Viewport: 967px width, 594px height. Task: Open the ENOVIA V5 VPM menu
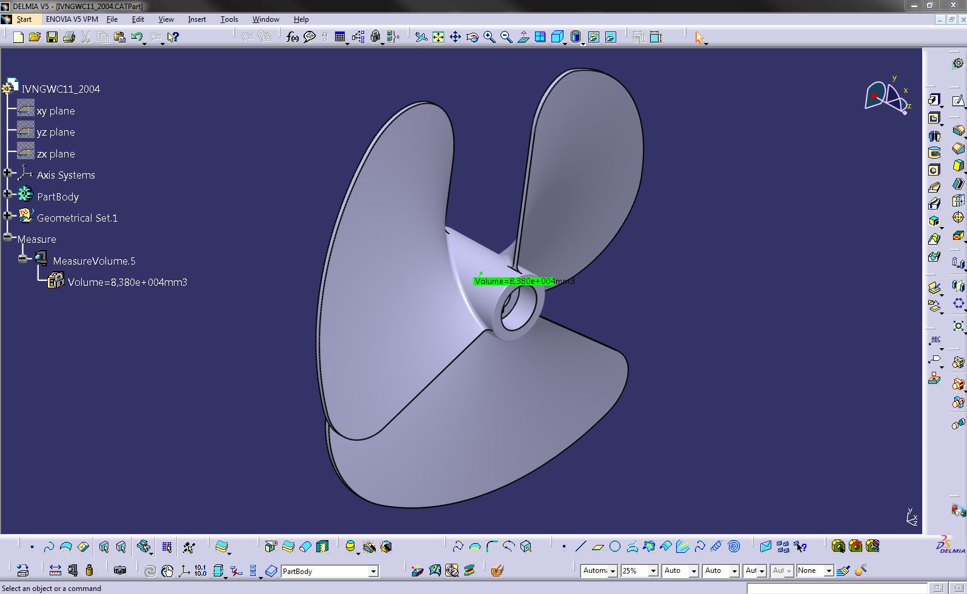(72, 19)
